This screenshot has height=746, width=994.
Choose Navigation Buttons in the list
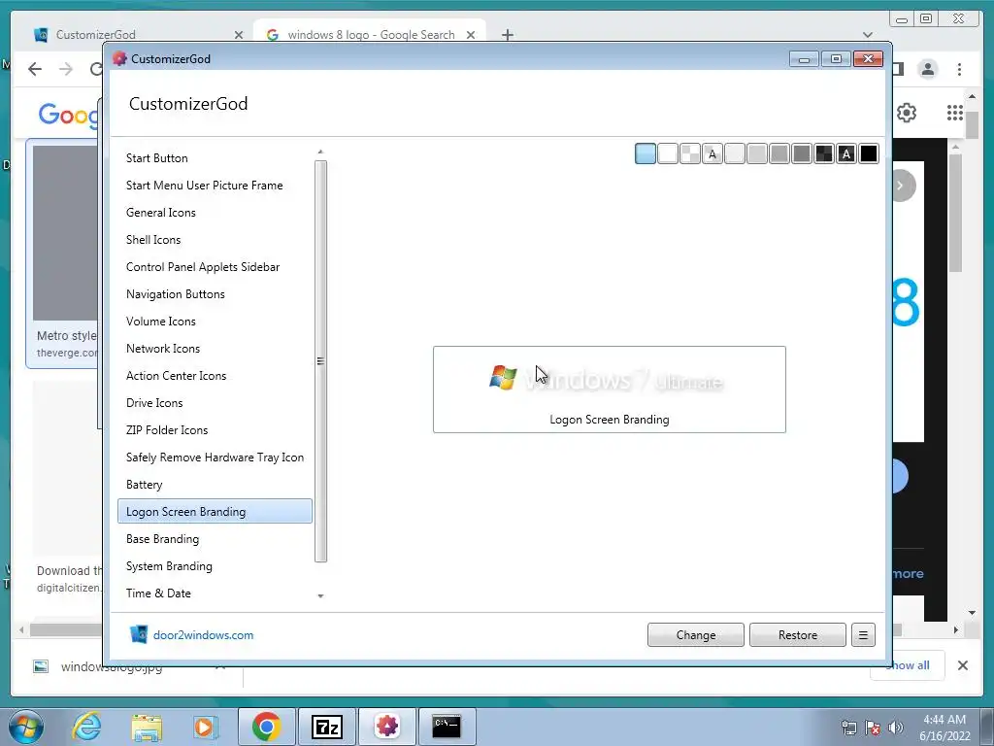pyautogui.click(x=215, y=294)
